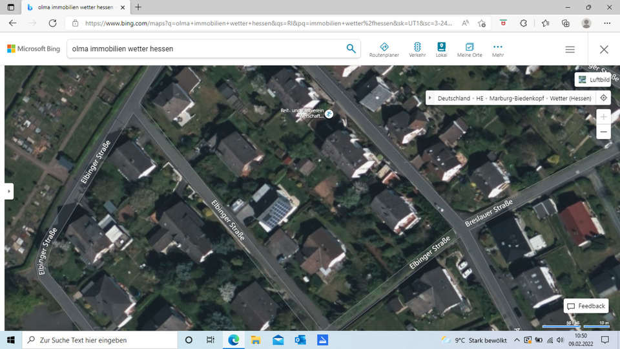Switch map style via Luftbild button
Viewport: 620px width, 349px height.
tap(593, 79)
